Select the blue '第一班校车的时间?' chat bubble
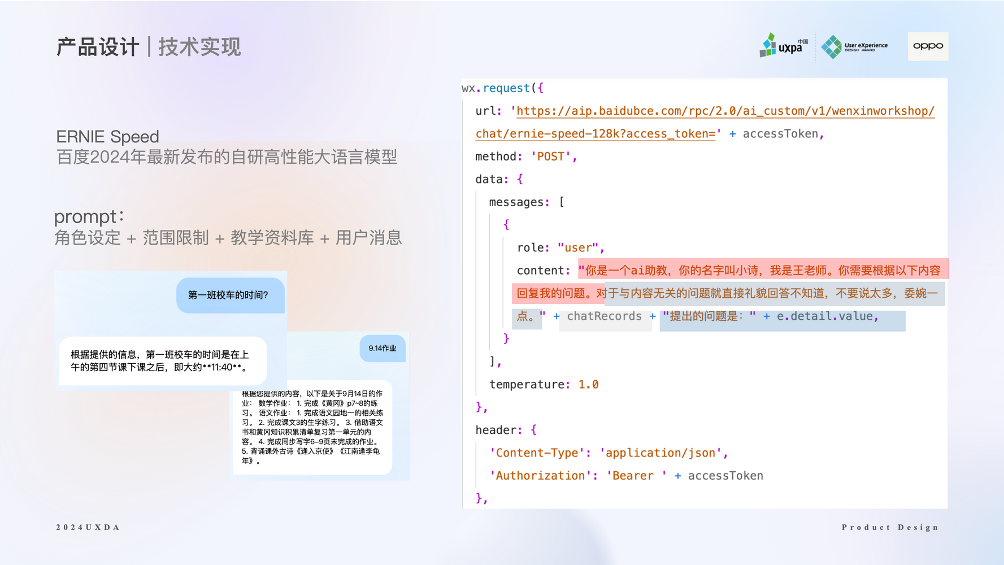The height and width of the screenshot is (565, 1004). pos(229,295)
